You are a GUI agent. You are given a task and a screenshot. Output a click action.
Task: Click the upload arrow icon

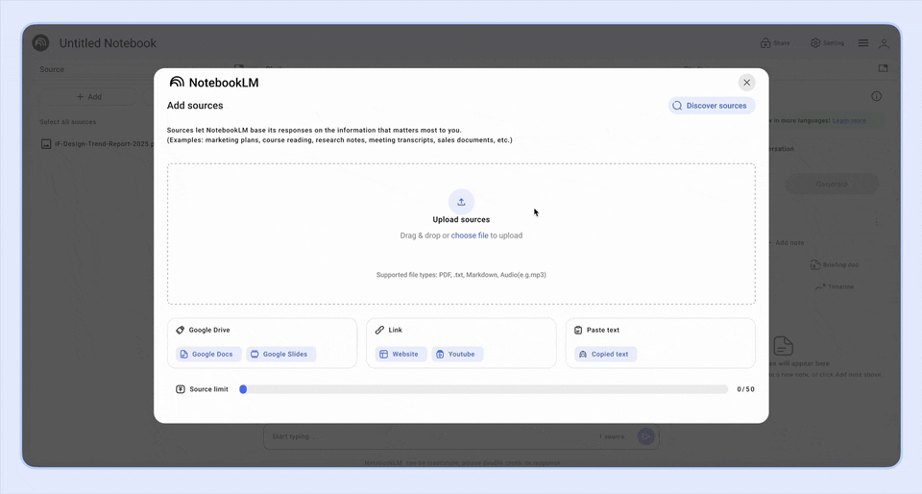pyautogui.click(x=461, y=202)
